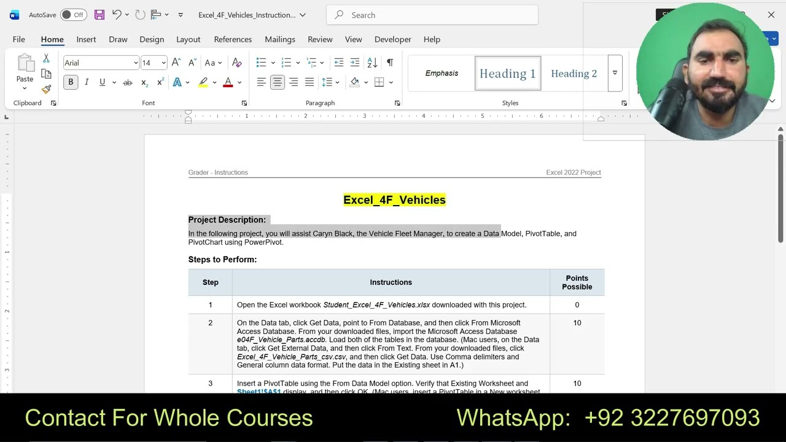Apply subscript formatting
The height and width of the screenshot is (442, 786).
click(x=144, y=82)
